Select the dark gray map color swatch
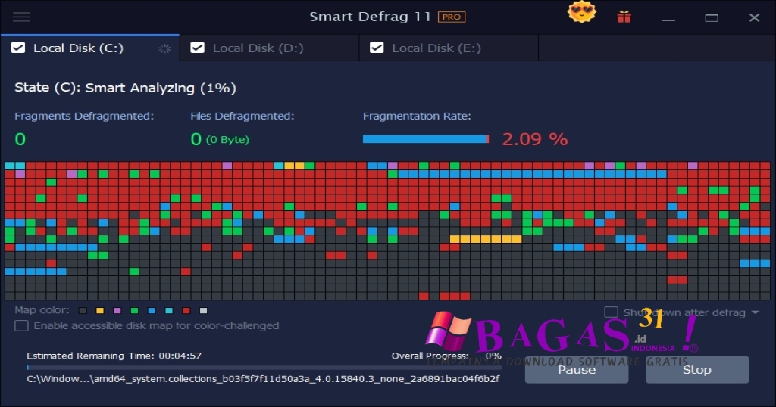This screenshot has width=776, height=407. (83, 311)
